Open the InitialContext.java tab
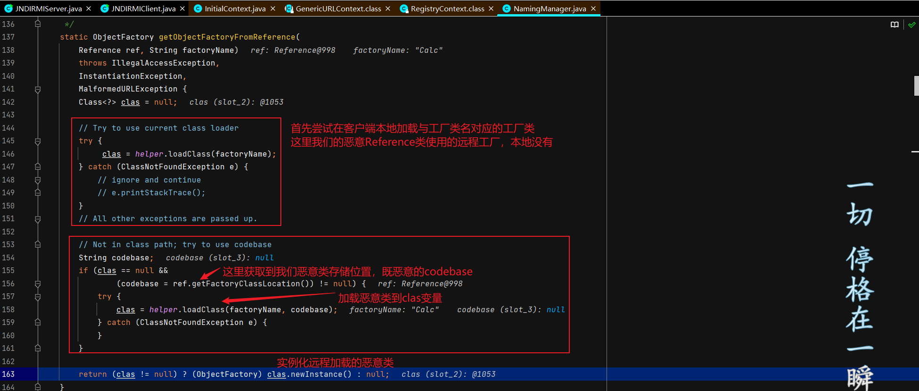 pyautogui.click(x=235, y=8)
